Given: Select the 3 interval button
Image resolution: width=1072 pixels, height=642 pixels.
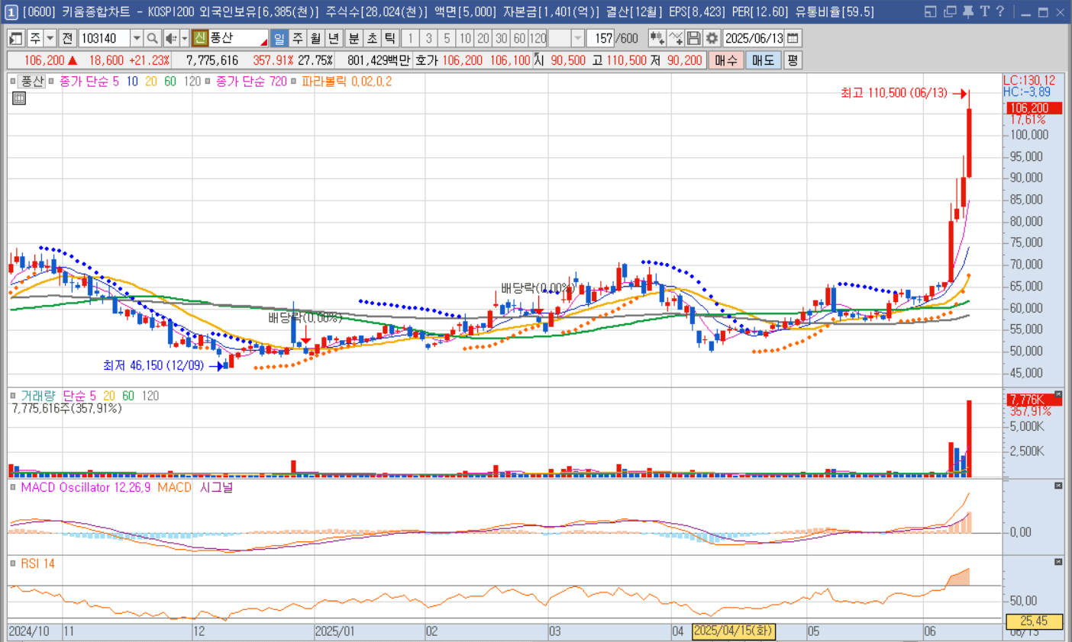Looking at the screenshot, I should (x=428, y=38).
